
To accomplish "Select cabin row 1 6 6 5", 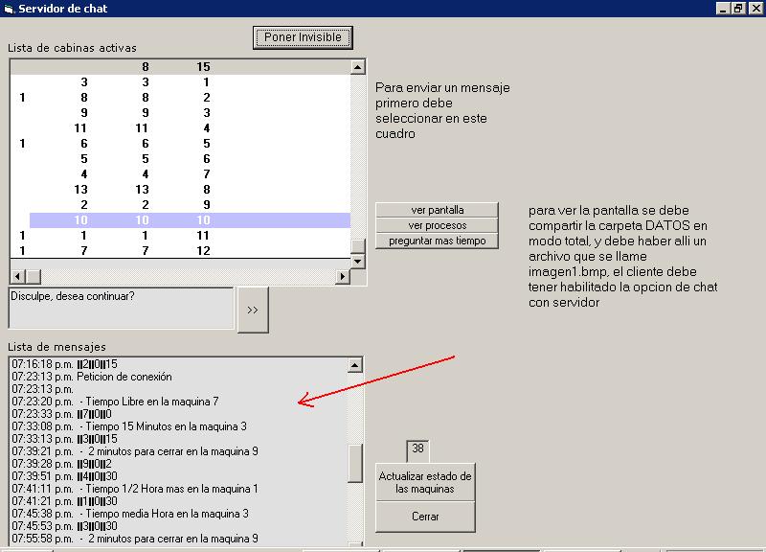I will tap(180, 143).
